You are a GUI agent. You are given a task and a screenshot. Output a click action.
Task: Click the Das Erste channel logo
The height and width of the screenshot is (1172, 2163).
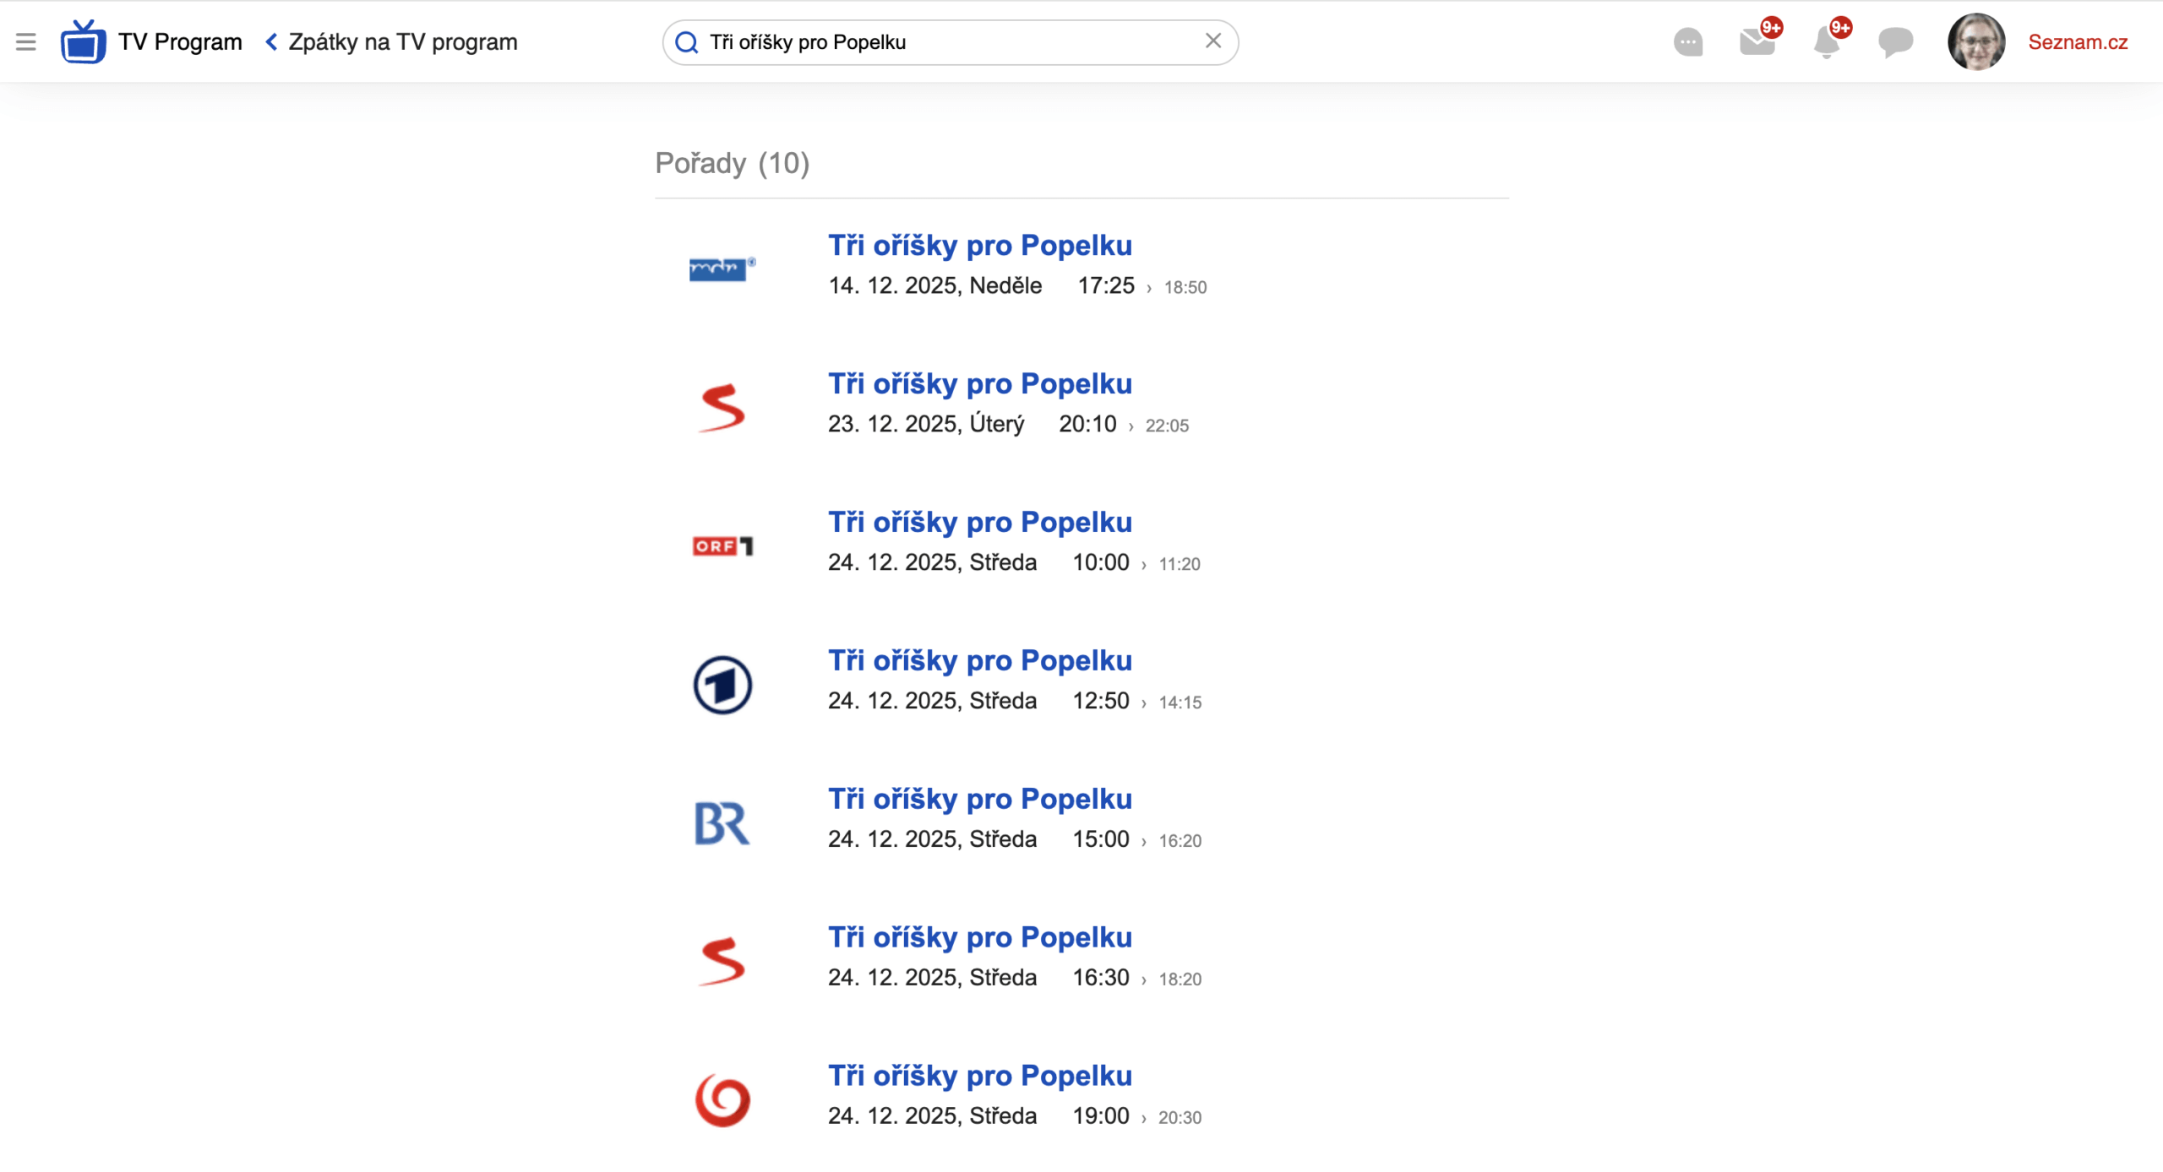click(722, 685)
